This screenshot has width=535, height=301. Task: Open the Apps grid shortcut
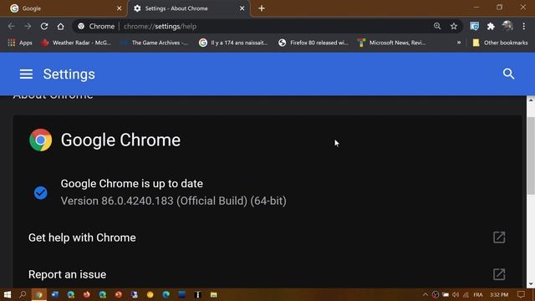20,43
